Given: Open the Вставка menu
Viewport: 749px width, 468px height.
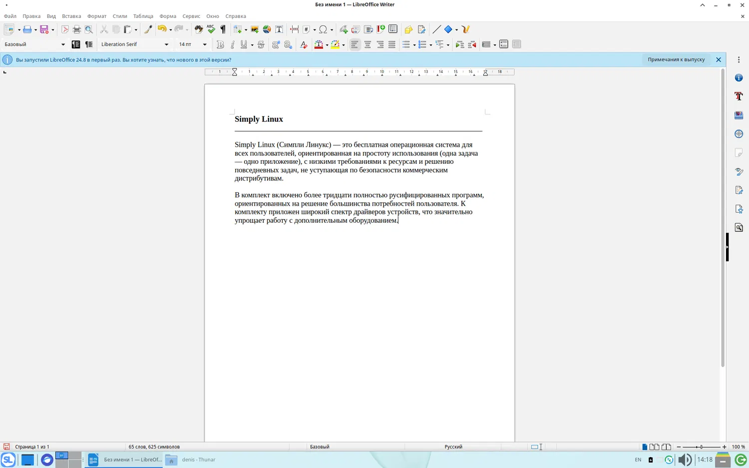Looking at the screenshot, I should tap(71, 16).
